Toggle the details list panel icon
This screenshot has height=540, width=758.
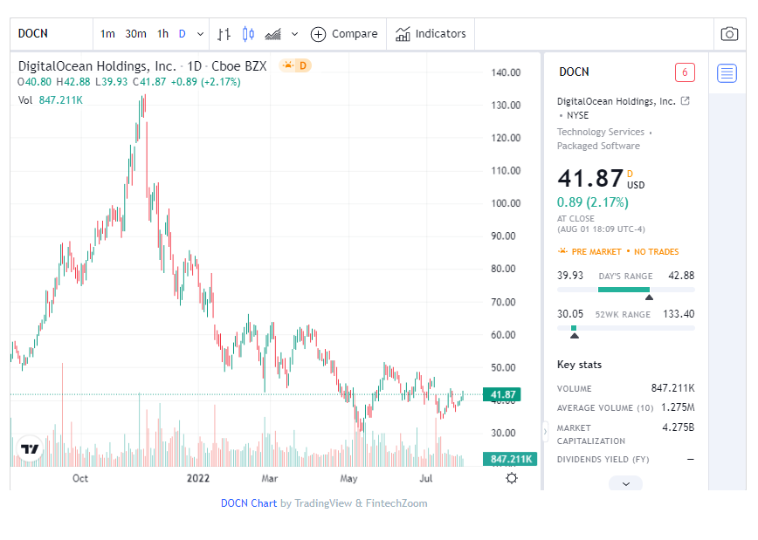(727, 73)
